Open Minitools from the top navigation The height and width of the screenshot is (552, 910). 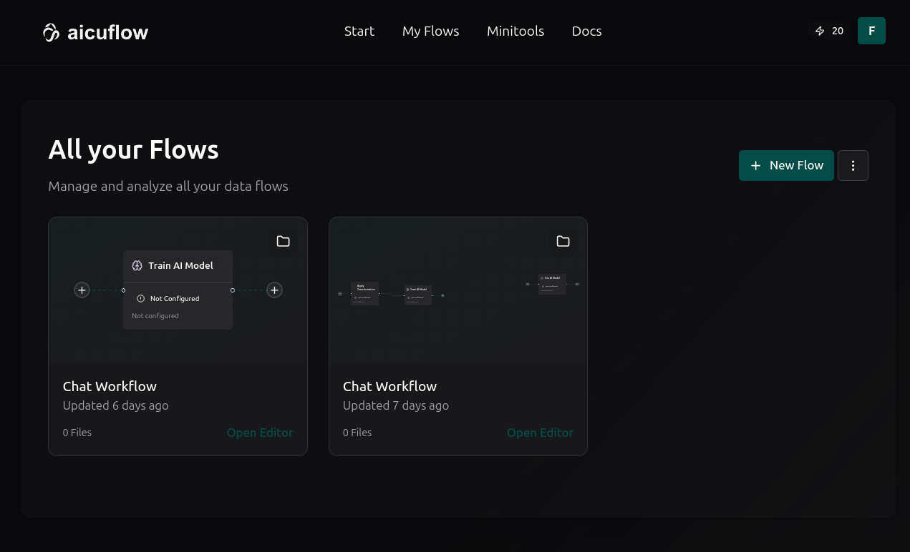pos(515,31)
